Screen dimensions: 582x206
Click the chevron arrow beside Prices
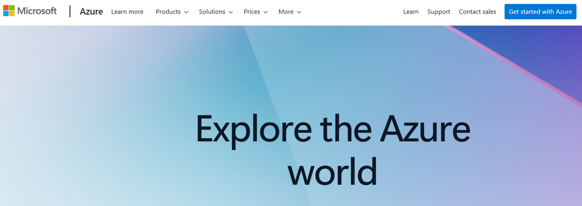265,12
